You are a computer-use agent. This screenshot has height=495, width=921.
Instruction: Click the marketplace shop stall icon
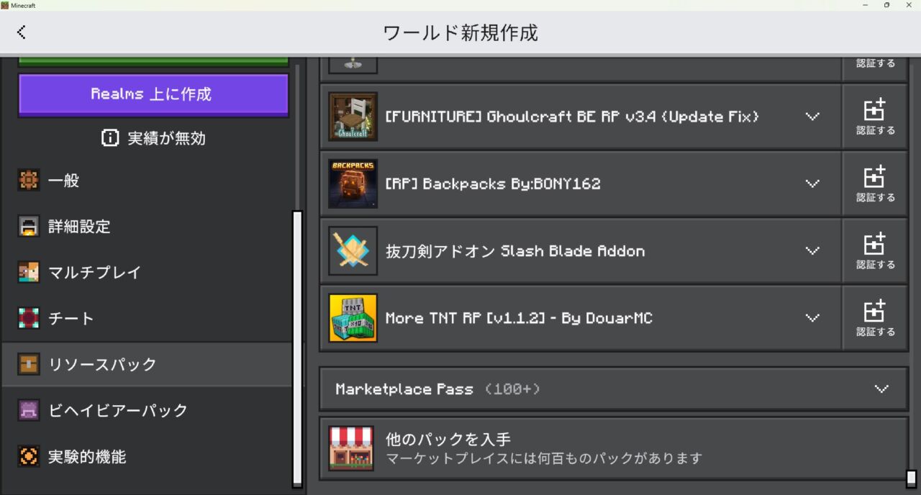(351, 448)
